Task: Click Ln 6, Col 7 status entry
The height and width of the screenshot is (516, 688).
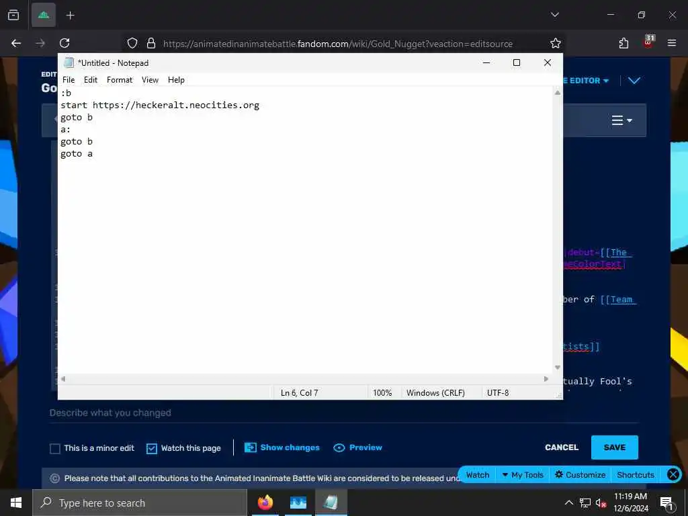Action: point(299,392)
